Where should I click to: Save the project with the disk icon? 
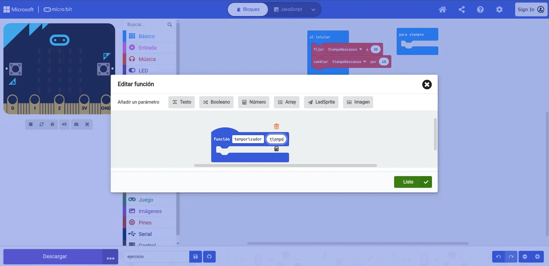[x=195, y=257]
